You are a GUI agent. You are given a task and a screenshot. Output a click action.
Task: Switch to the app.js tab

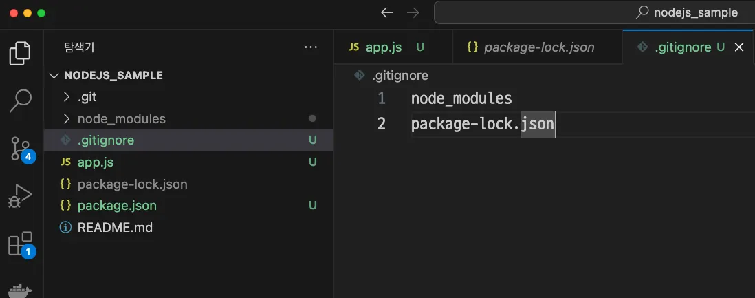(x=383, y=47)
